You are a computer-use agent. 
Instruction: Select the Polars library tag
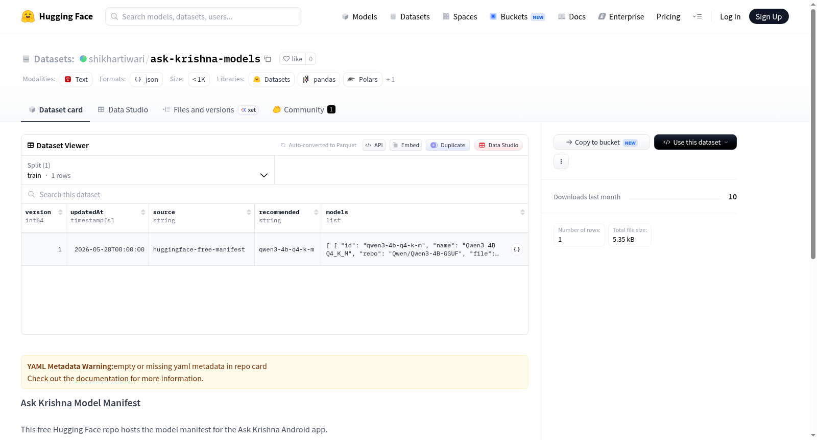(363, 79)
